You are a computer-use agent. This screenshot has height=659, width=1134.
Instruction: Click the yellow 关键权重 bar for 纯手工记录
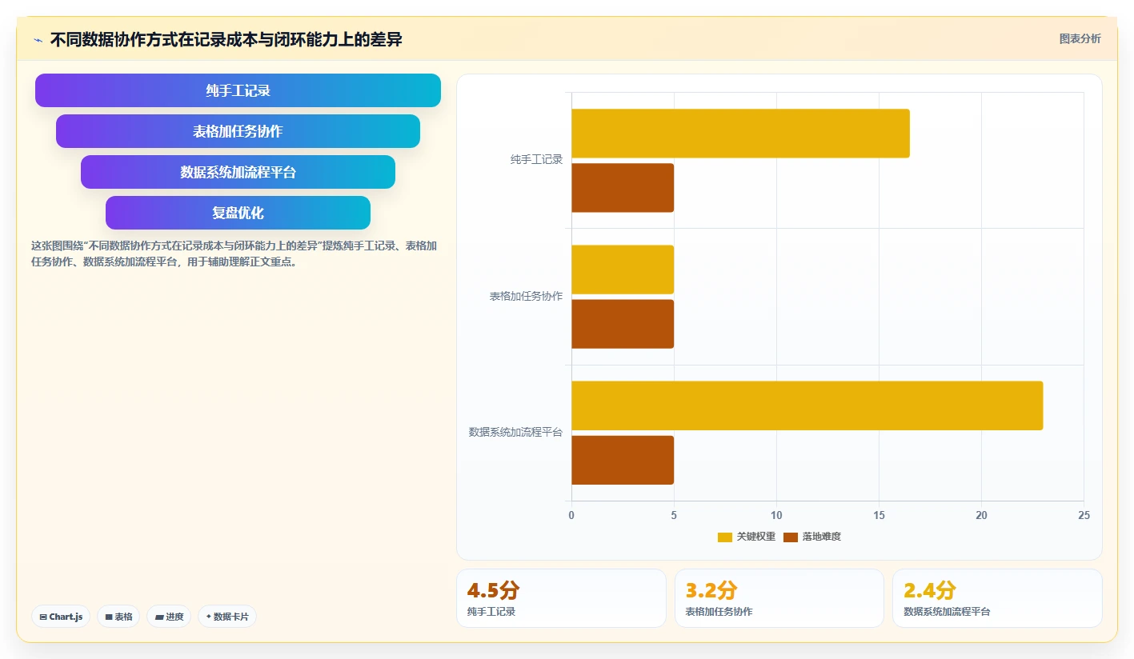click(x=740, y=134)
